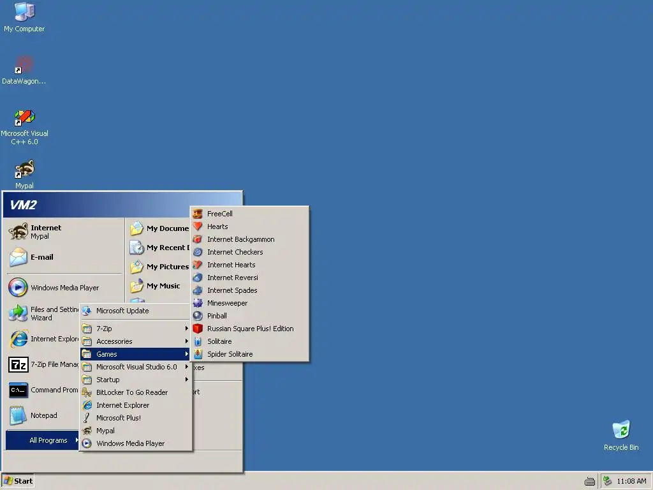Launch Internet Reversi icon
This screenshot has height=490, width=653.
click(x=198, y=278)
